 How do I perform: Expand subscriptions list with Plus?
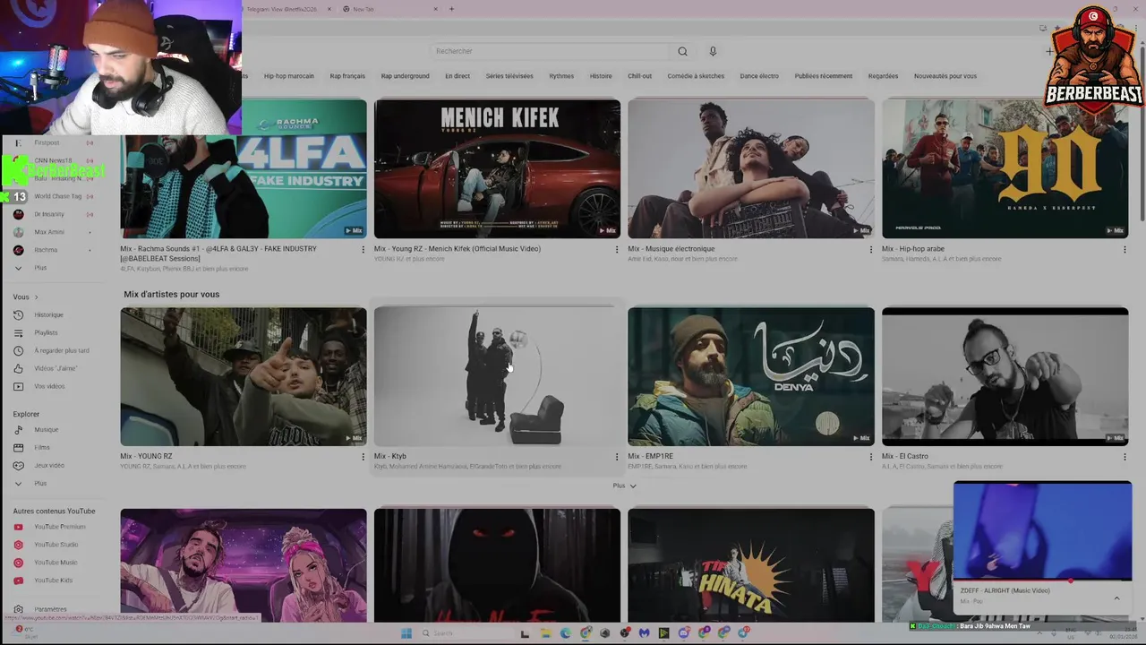coord(40,268)
